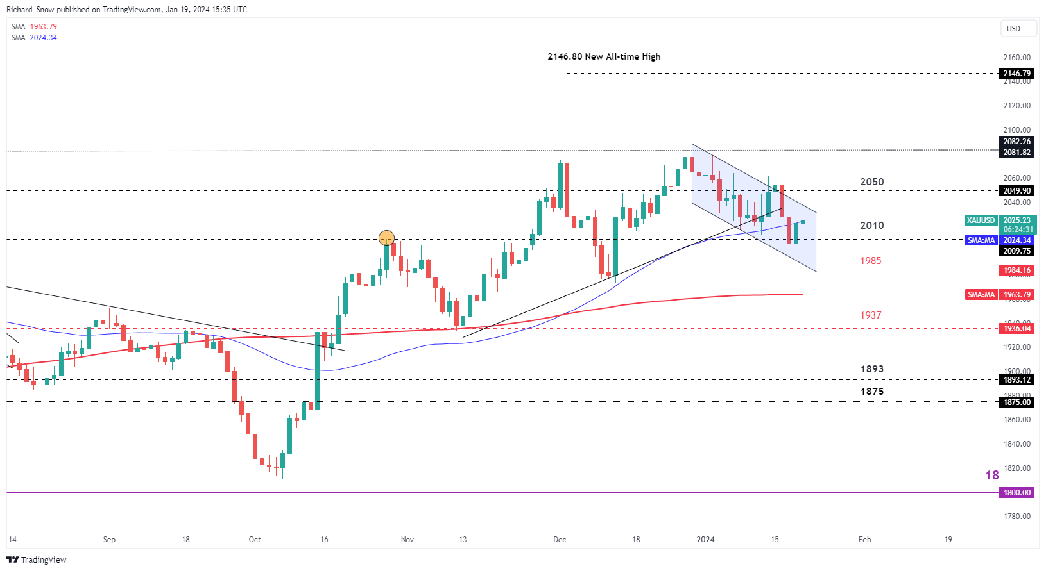
Task: Click the Feb label on time axis
Action: (864, 540)
